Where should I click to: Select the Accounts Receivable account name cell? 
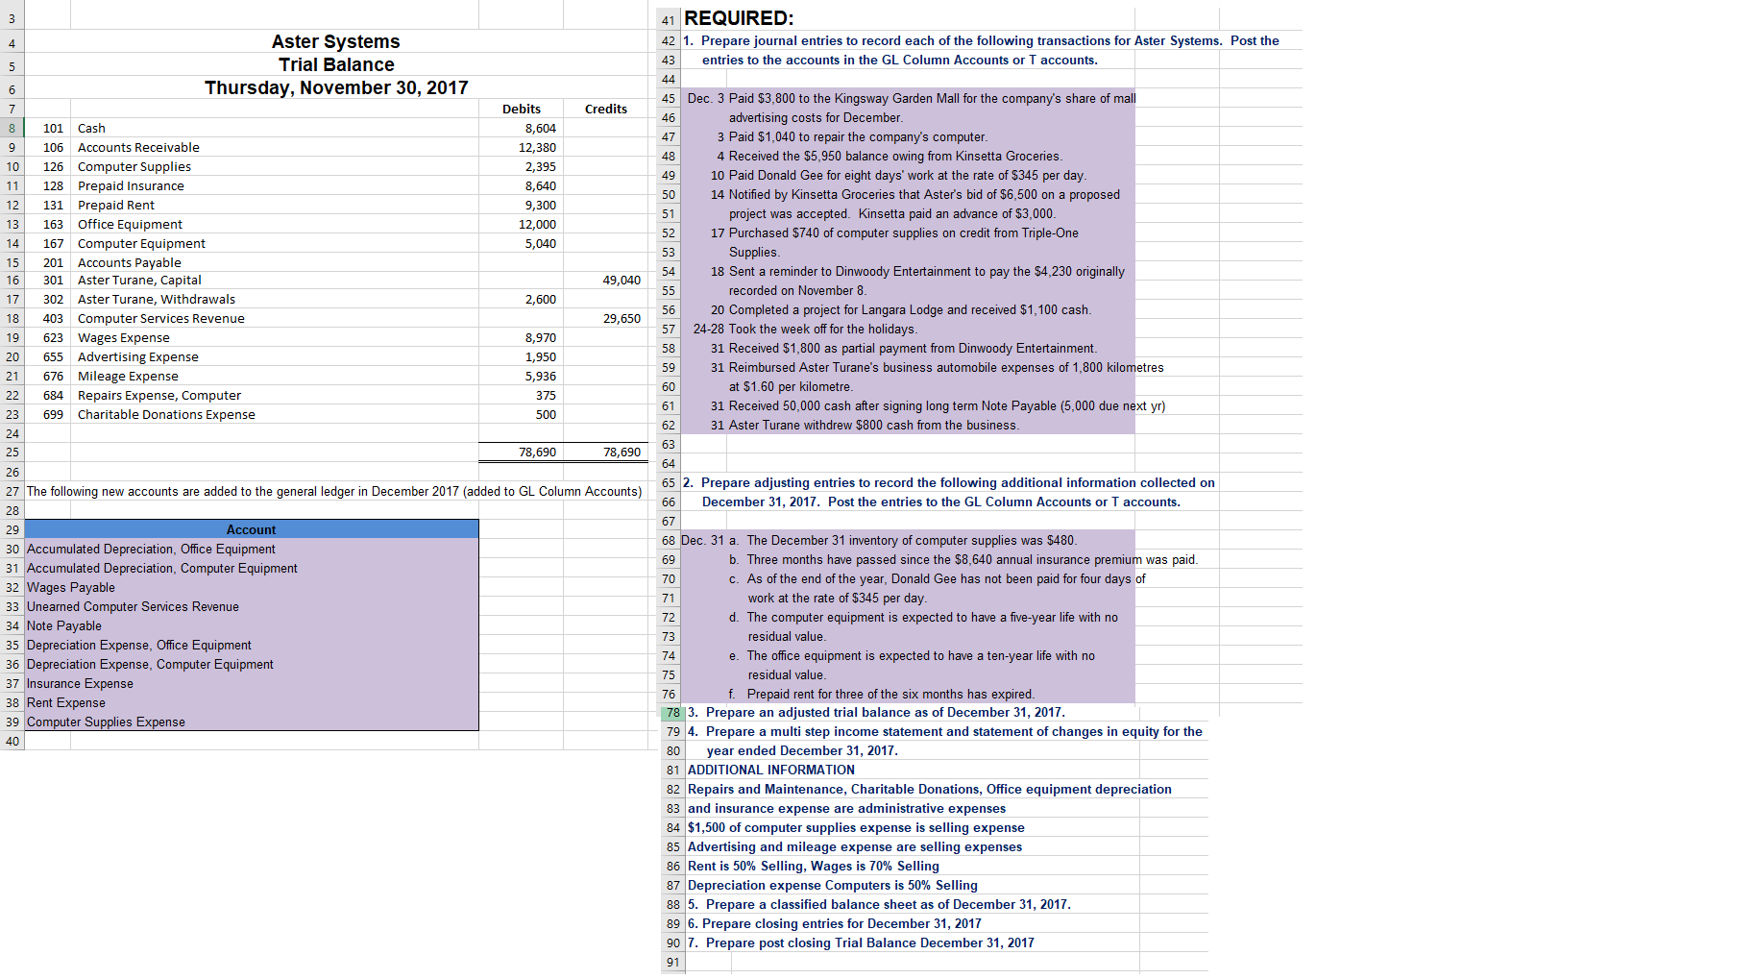275,147
